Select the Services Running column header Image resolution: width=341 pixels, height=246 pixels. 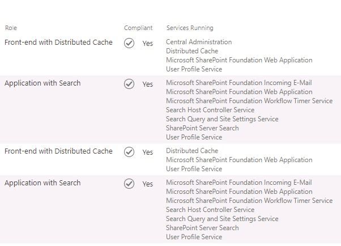tap(190, 28)
